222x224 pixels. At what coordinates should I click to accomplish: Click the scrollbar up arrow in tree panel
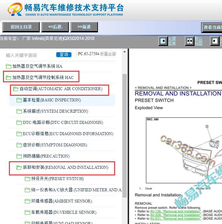tap(125, 52)
